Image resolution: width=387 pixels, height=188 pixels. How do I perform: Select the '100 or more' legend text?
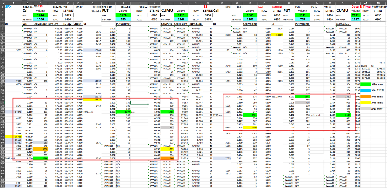point(377,84)
